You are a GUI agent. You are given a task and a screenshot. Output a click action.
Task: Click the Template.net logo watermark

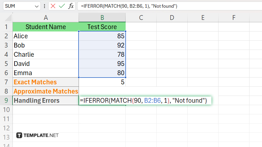click(x=38, y=135)
